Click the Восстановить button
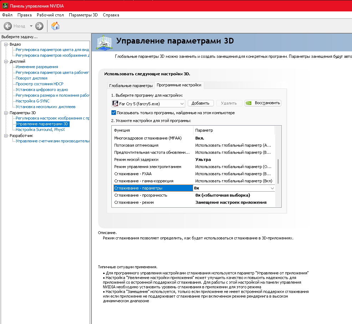Viewport: 352px width, 324px height. (x=263, y=103)
